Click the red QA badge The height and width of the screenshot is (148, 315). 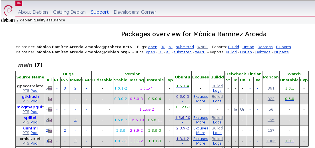(19, 3)
